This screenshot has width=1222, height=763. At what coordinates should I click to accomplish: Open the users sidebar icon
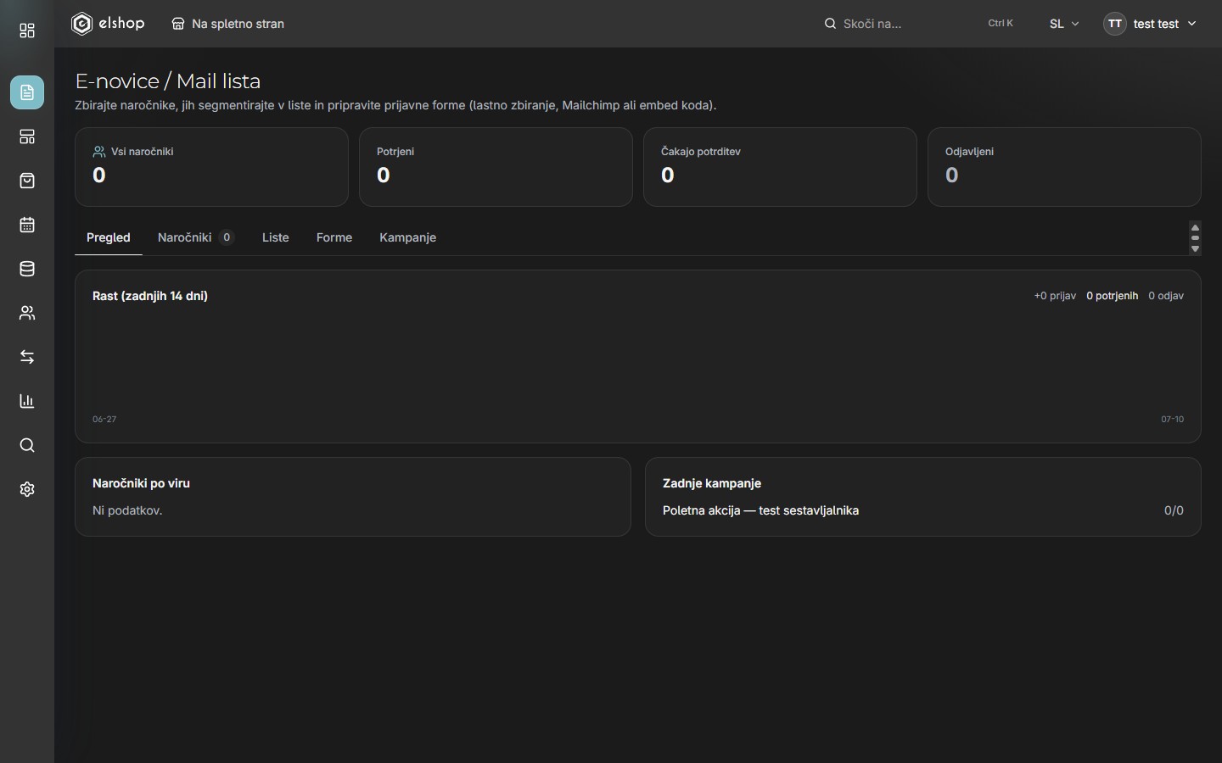point(27,313)
